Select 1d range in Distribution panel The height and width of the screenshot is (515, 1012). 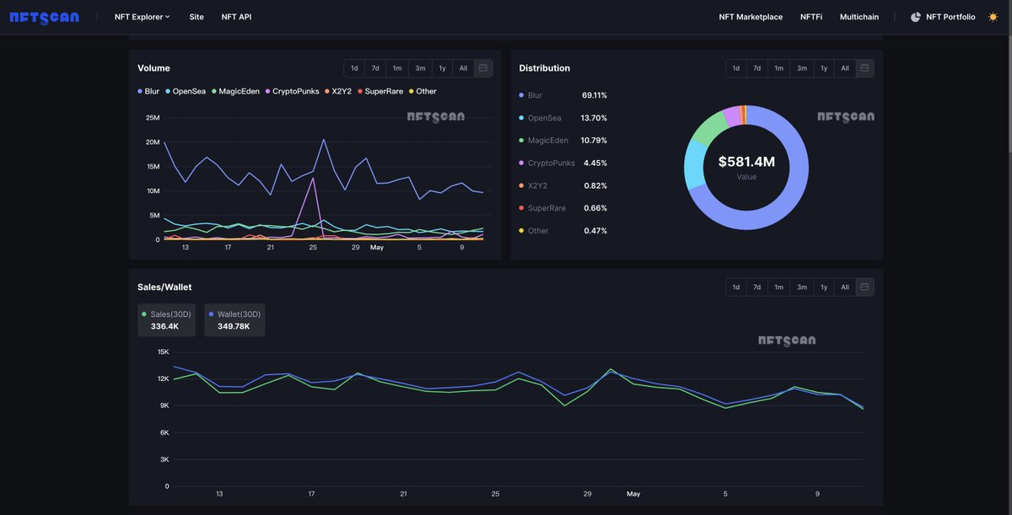[736, 68]
